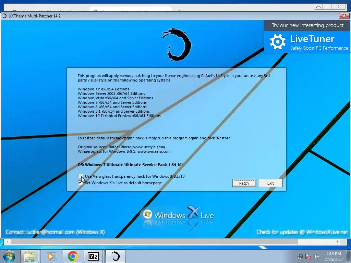Click the black ink circle logo
Image resolution: width=351 pixels, height=263 pixels.
176,44
